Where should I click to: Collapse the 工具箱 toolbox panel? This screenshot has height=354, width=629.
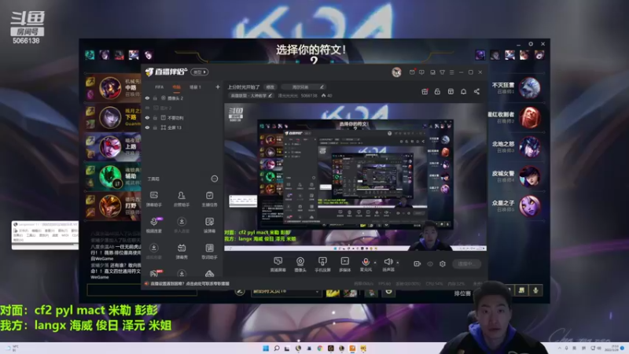click(214, 179)
